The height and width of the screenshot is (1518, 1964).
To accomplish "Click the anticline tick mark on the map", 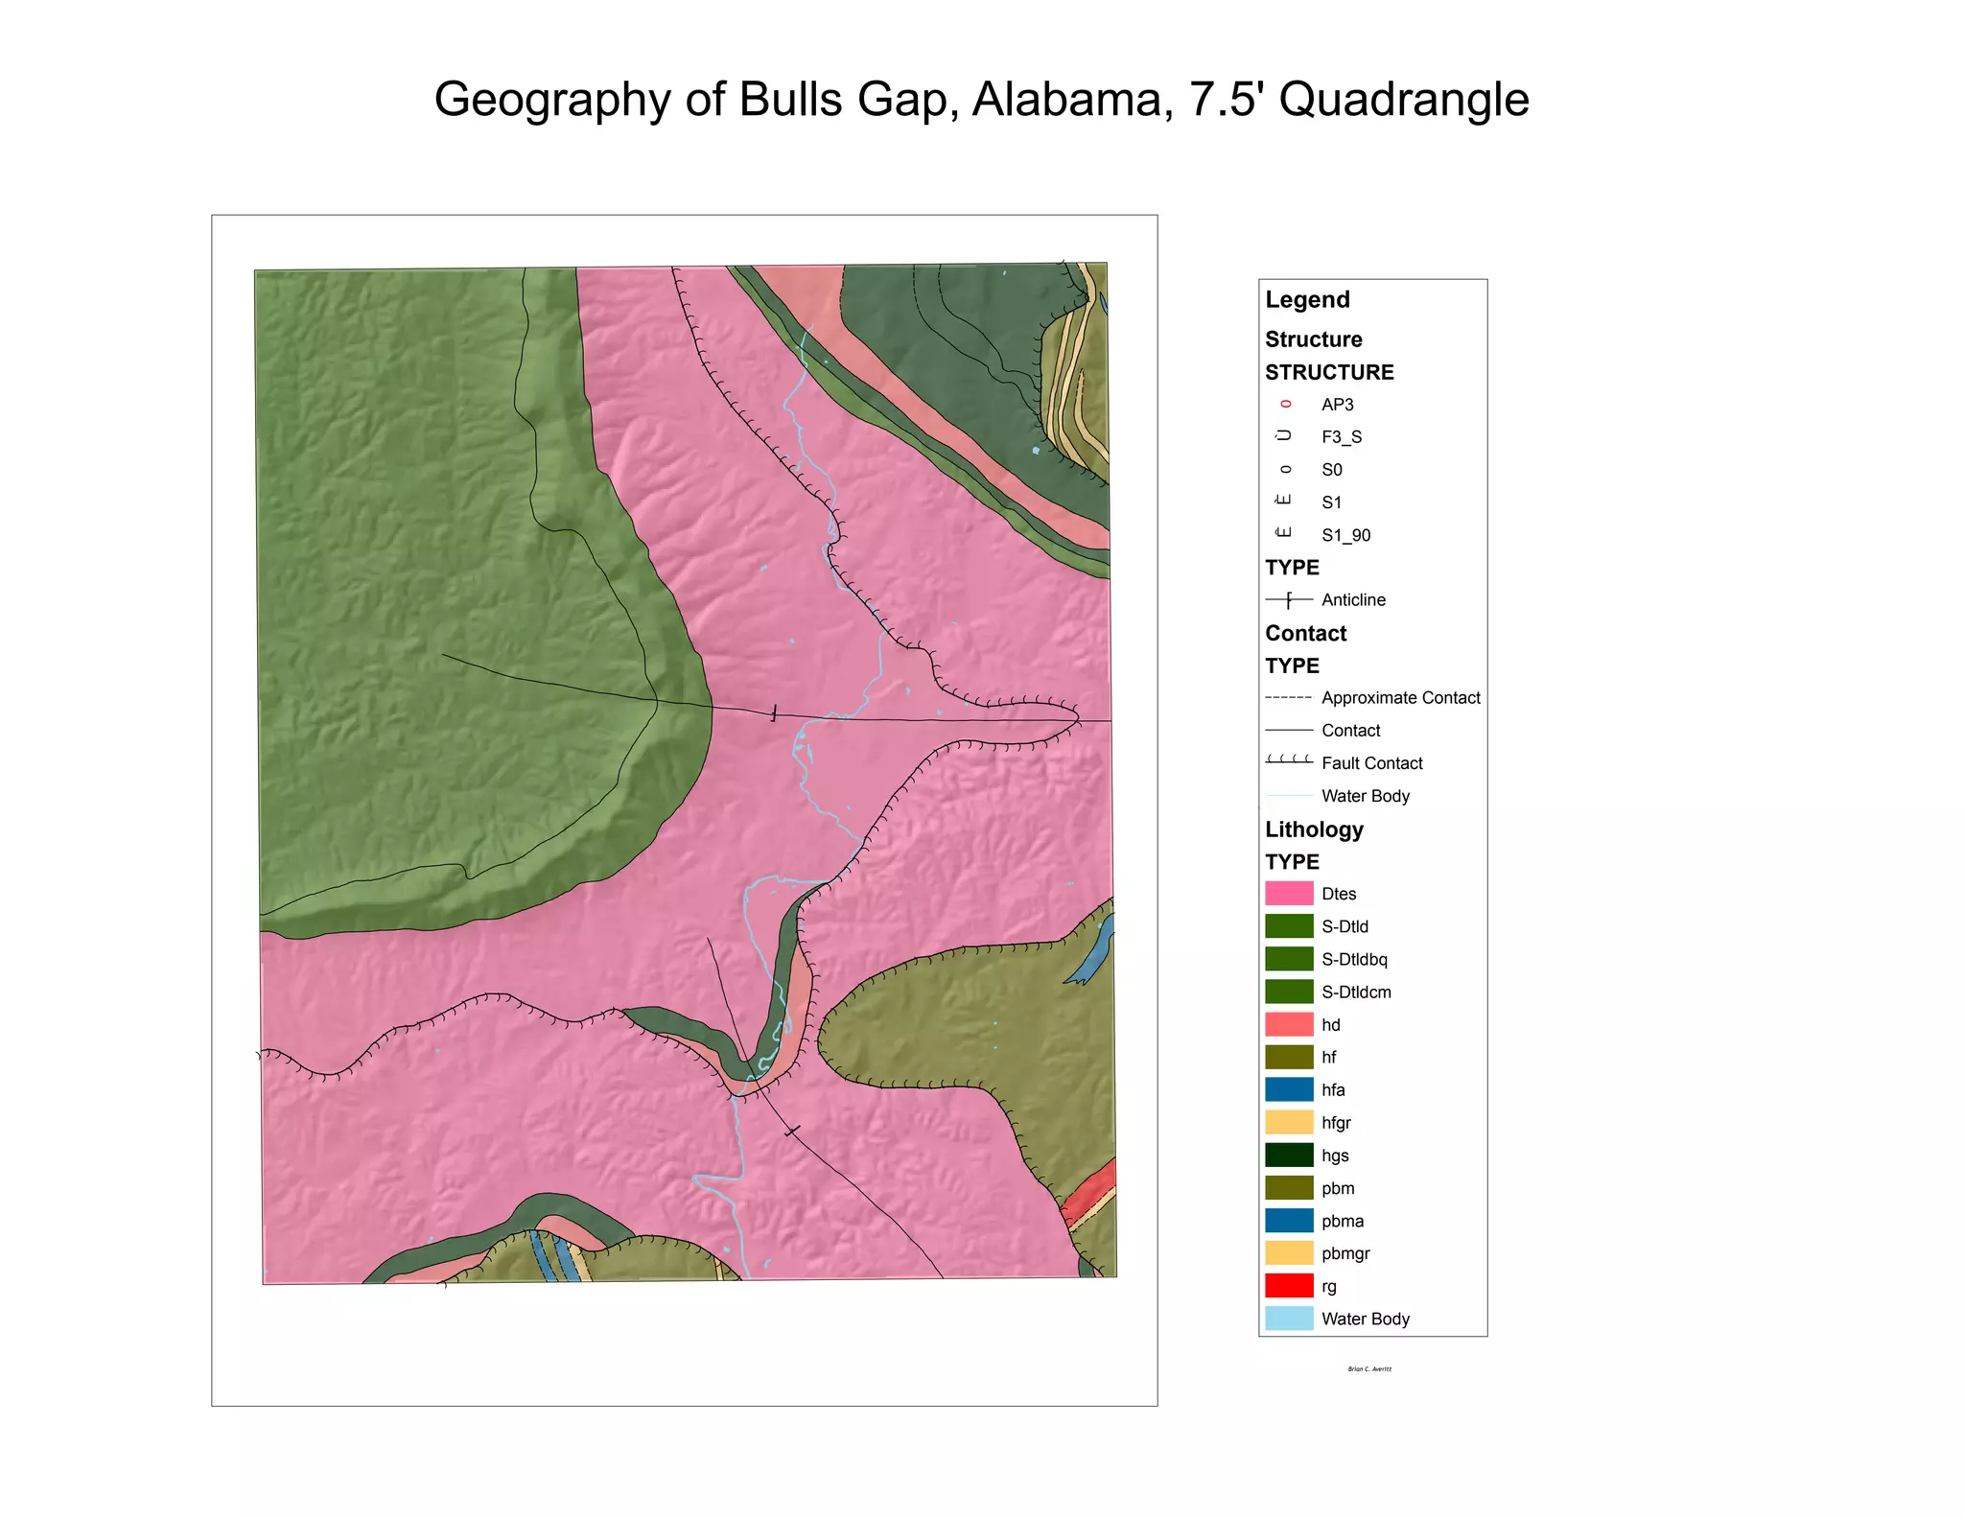I will pyautogui.click(x=774, y=713).
